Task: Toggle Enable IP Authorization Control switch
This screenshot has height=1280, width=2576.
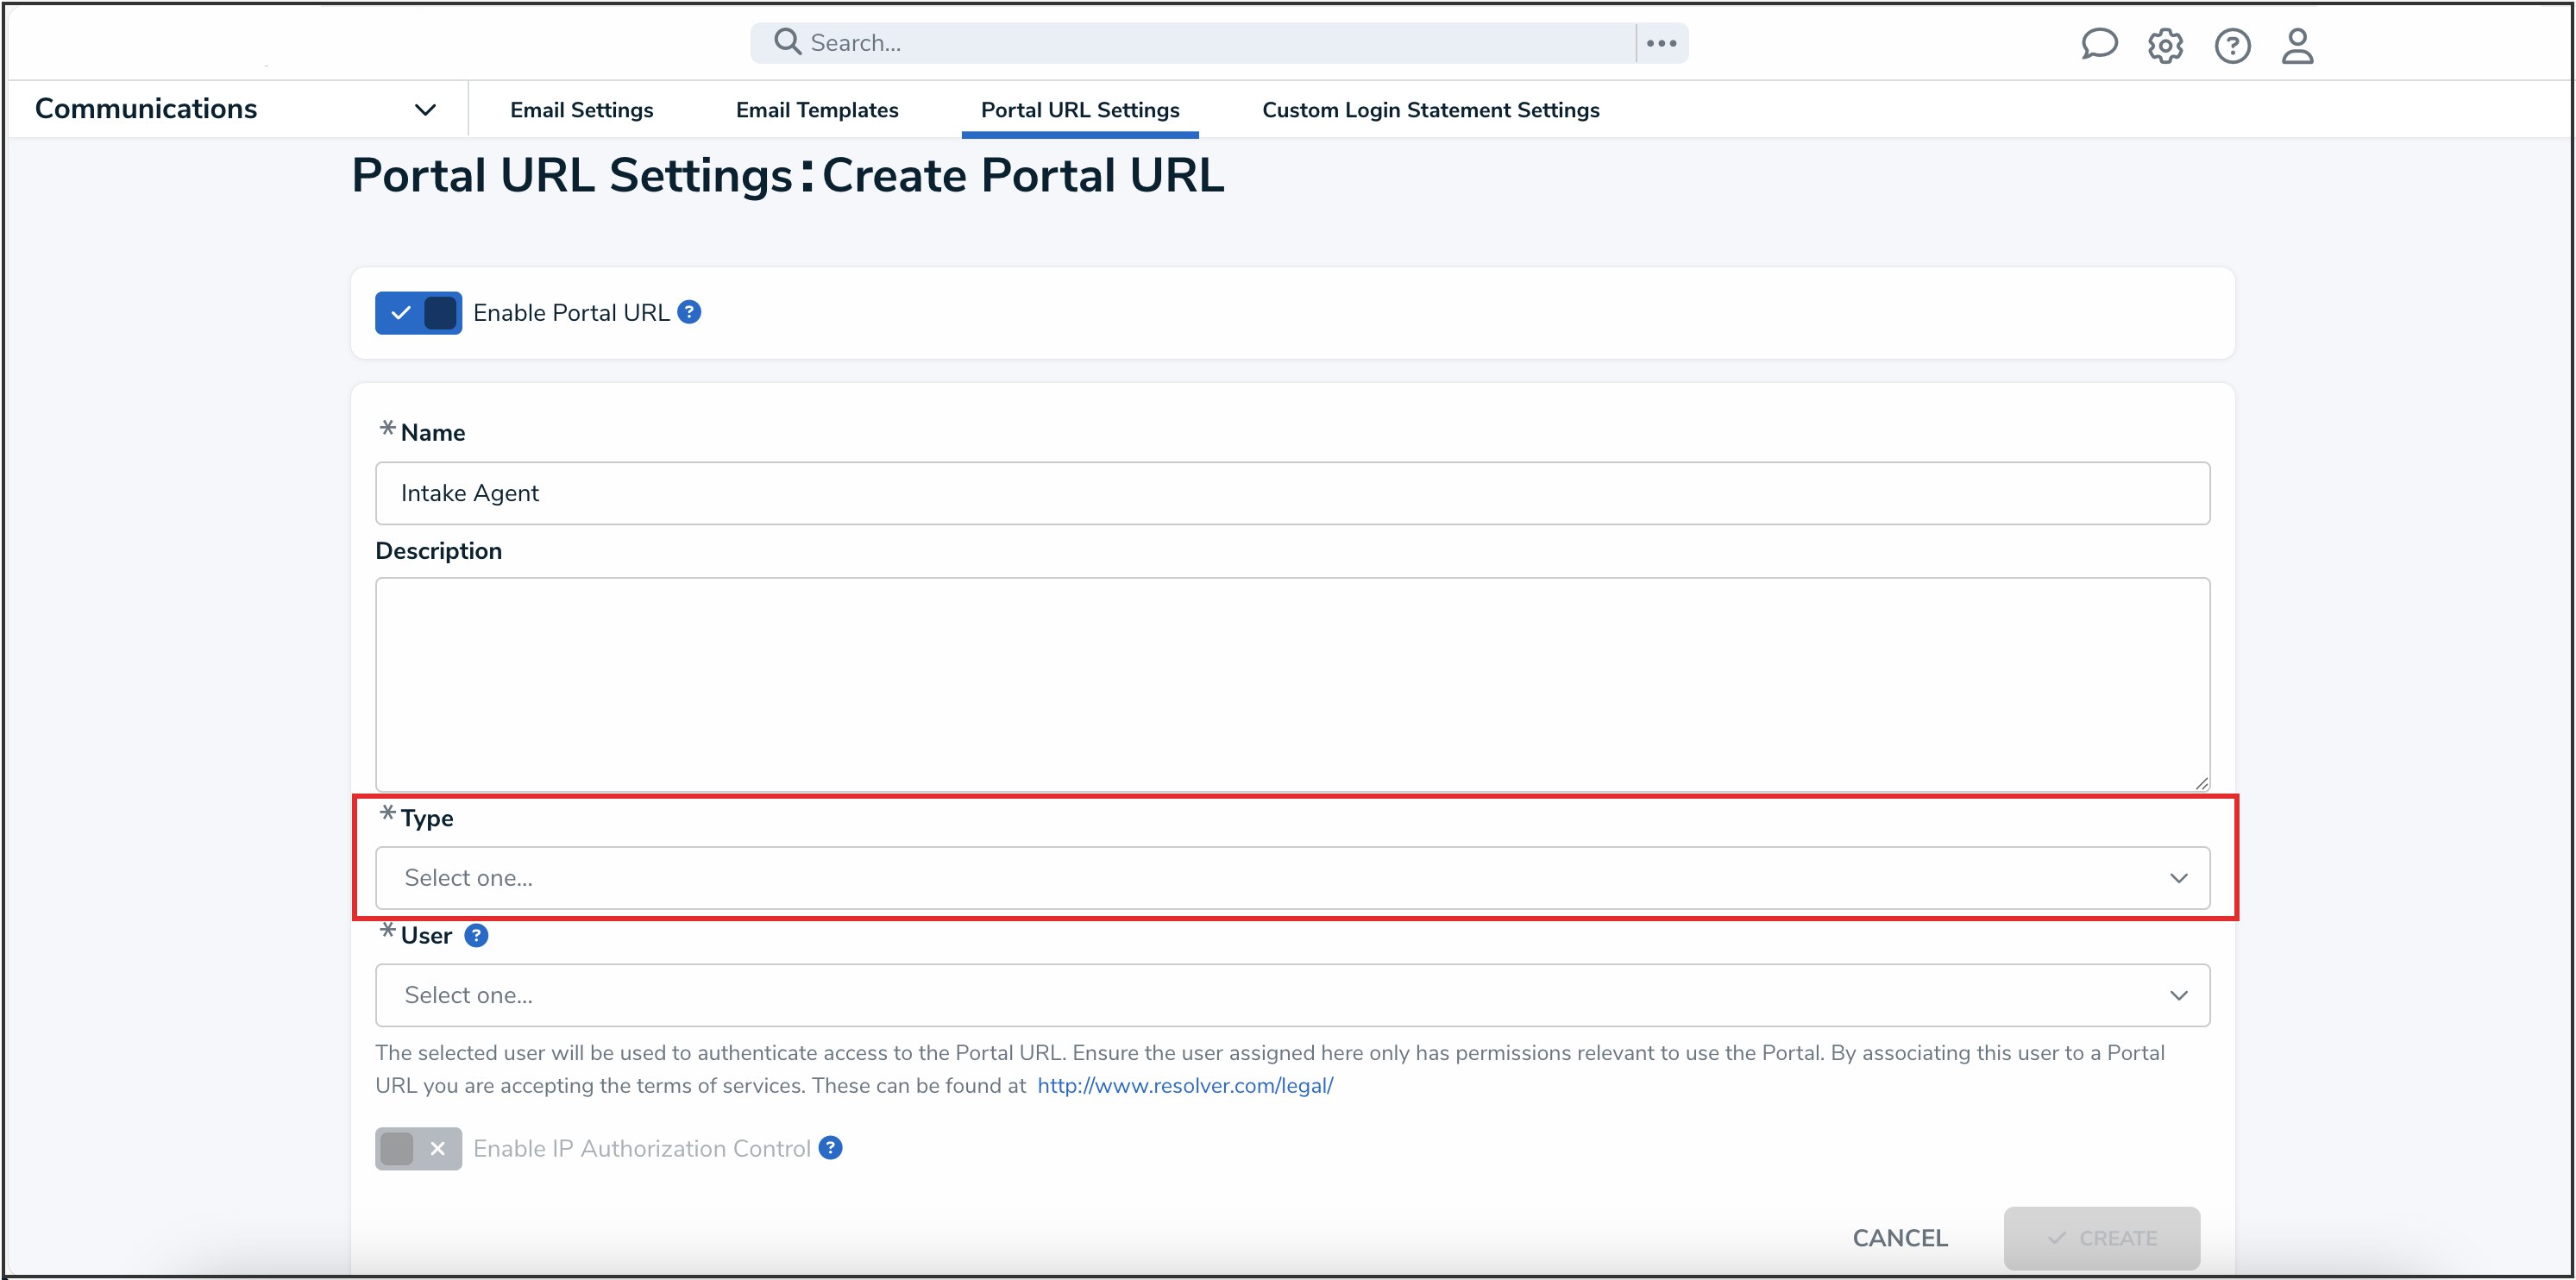Action: coord(418,1148)
